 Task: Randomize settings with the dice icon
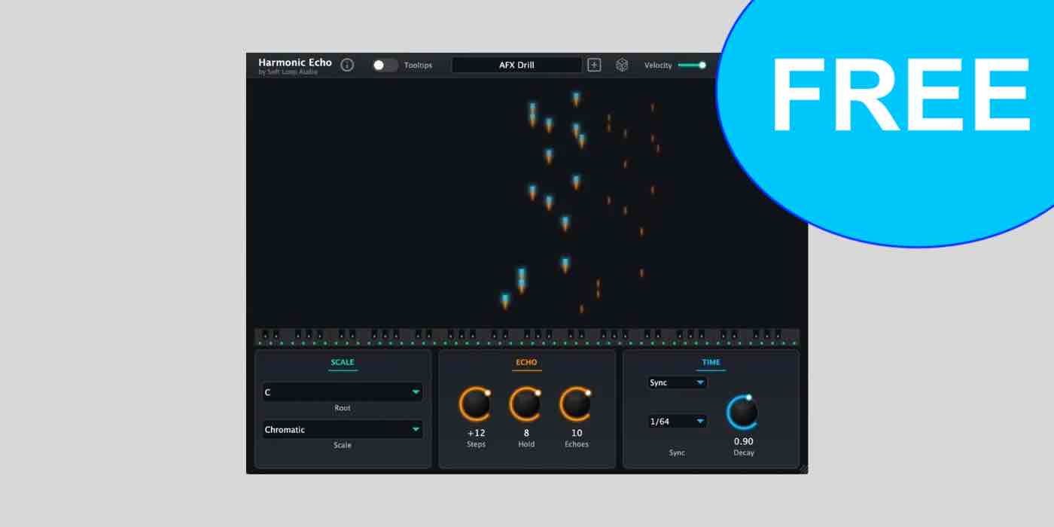622,65
